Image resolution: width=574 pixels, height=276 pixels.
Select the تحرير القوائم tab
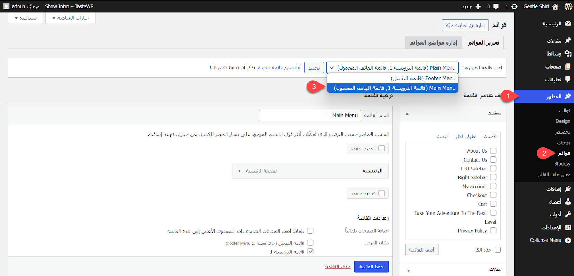pos(484,42)
